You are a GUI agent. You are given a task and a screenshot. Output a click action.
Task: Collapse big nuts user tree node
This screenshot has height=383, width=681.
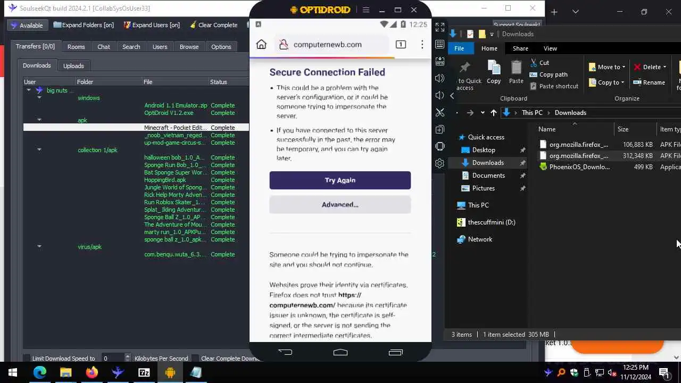click(29, 90)
